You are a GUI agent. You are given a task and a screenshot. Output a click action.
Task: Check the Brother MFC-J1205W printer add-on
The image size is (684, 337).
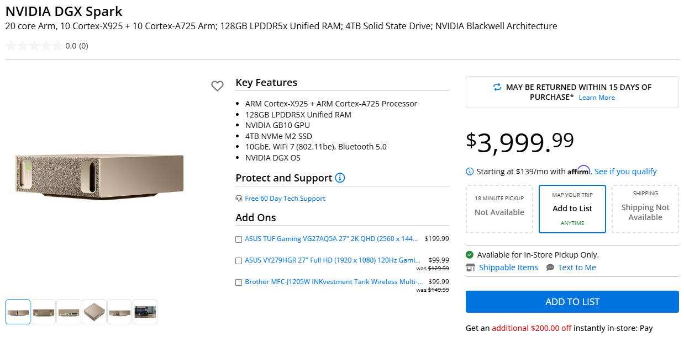[x=239, y=282]
